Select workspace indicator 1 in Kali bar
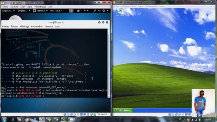The height and width of the screenshot is (122, 217). pyautogui.click(x=71, y=11)
